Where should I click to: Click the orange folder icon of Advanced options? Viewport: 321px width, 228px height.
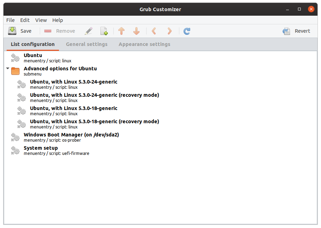point(15,71)
